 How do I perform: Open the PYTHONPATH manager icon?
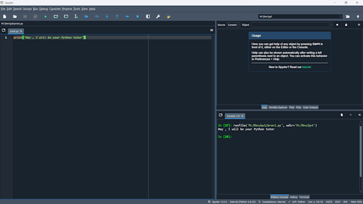point(168,17)
